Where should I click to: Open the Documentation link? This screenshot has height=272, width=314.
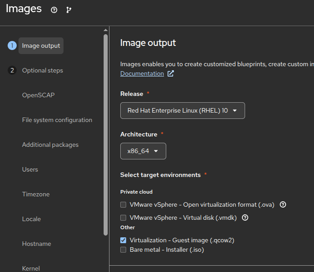[142, 73]
